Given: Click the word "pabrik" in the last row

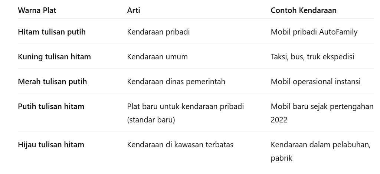Looking at the screenshot, I should tap(282, 158).
